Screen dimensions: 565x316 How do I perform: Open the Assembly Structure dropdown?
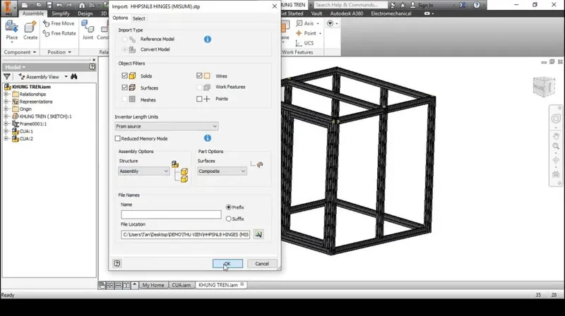pyautogui.click(x=144, y=171)
